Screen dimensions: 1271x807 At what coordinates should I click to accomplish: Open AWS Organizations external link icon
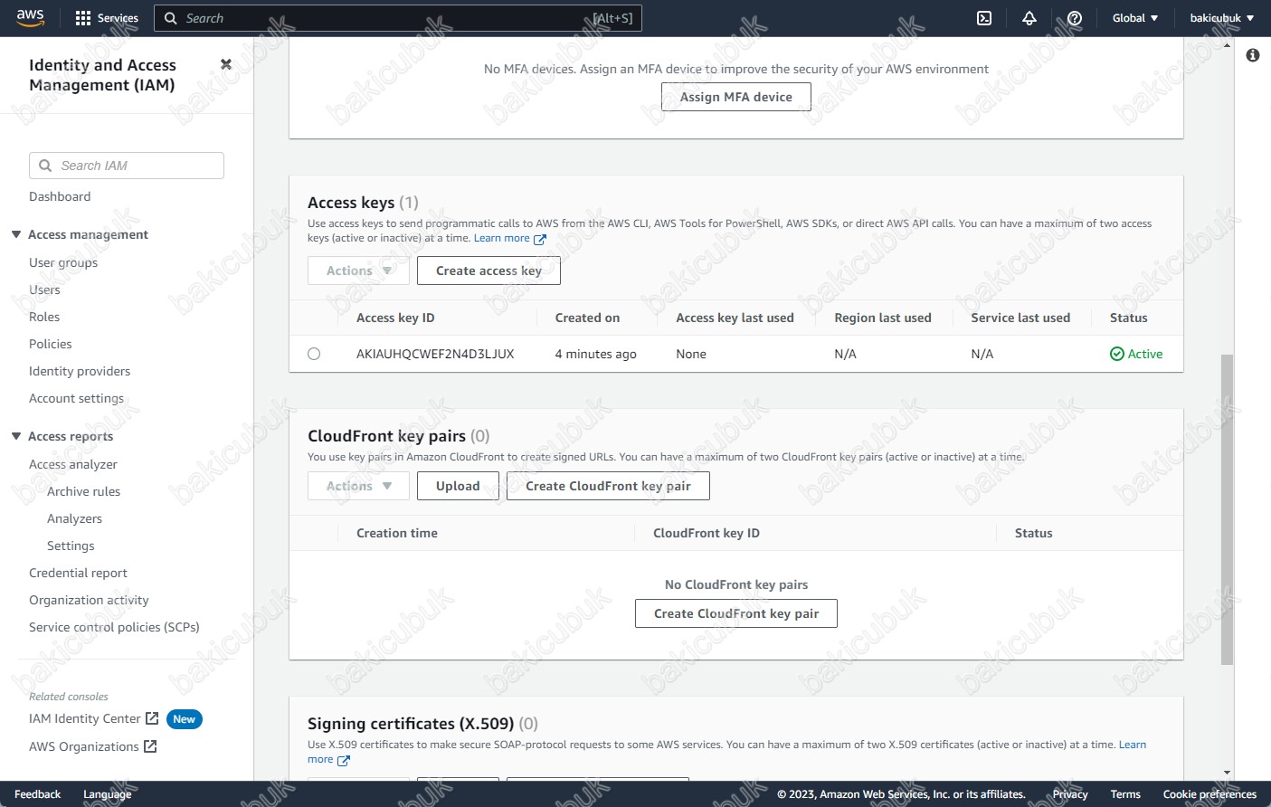pos(150,746)
